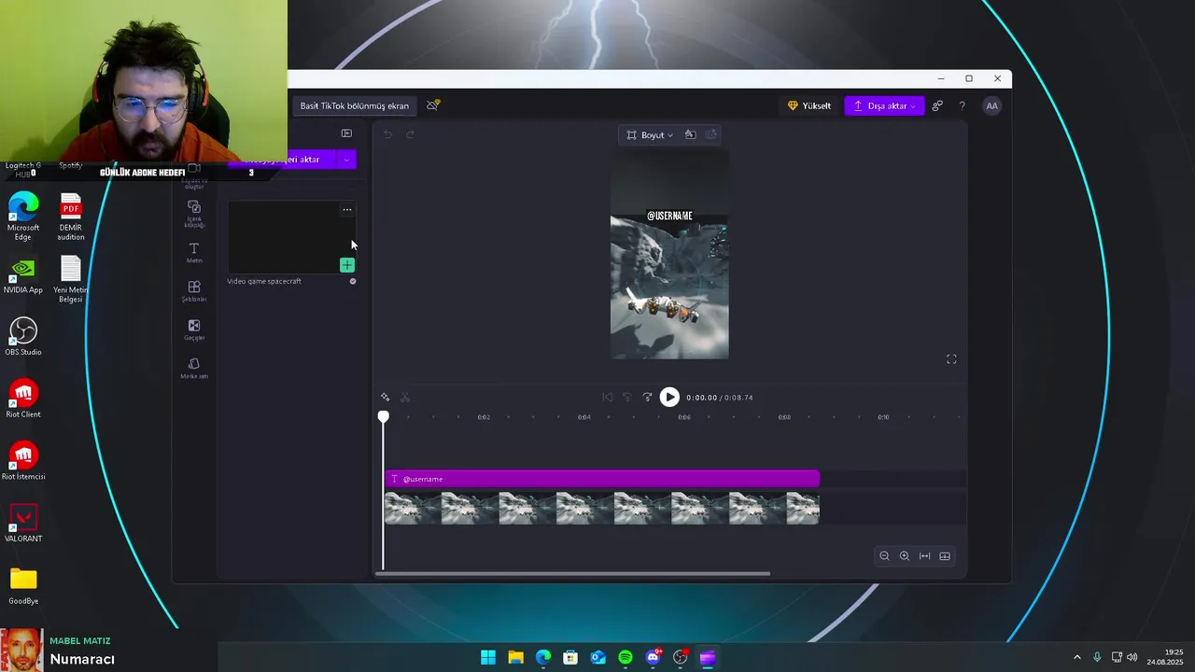Image resolution: width=1195 pixels, height=672 pixels.
Task: Click the rightmost timeline layout icon
Action: [945, 556]
